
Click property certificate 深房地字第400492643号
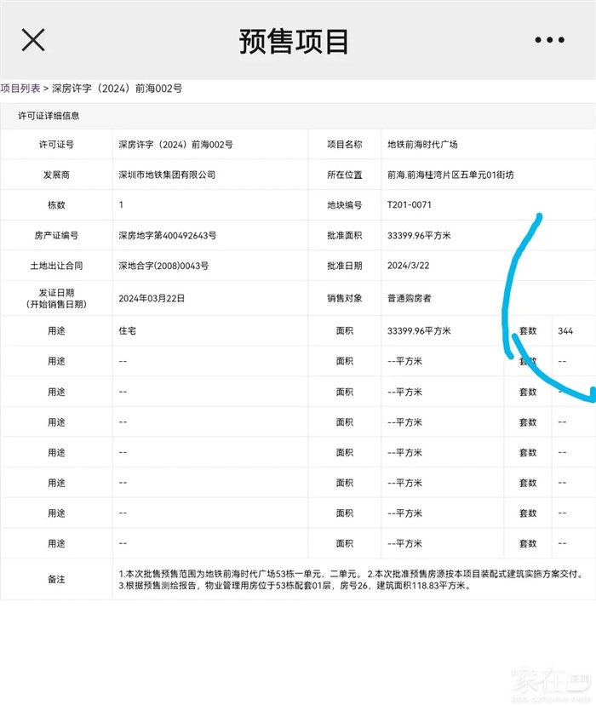point(167,236)
